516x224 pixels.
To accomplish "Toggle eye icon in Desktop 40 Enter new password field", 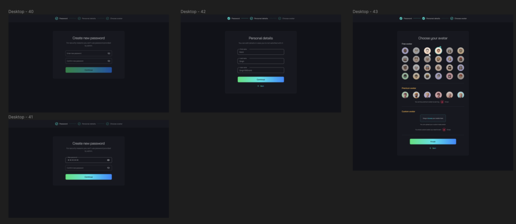I will [109, 53].
